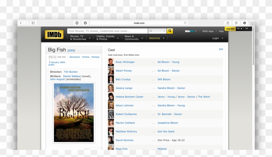
Task: Open the Fantasy genre link
Action: (x=96, y=57)
